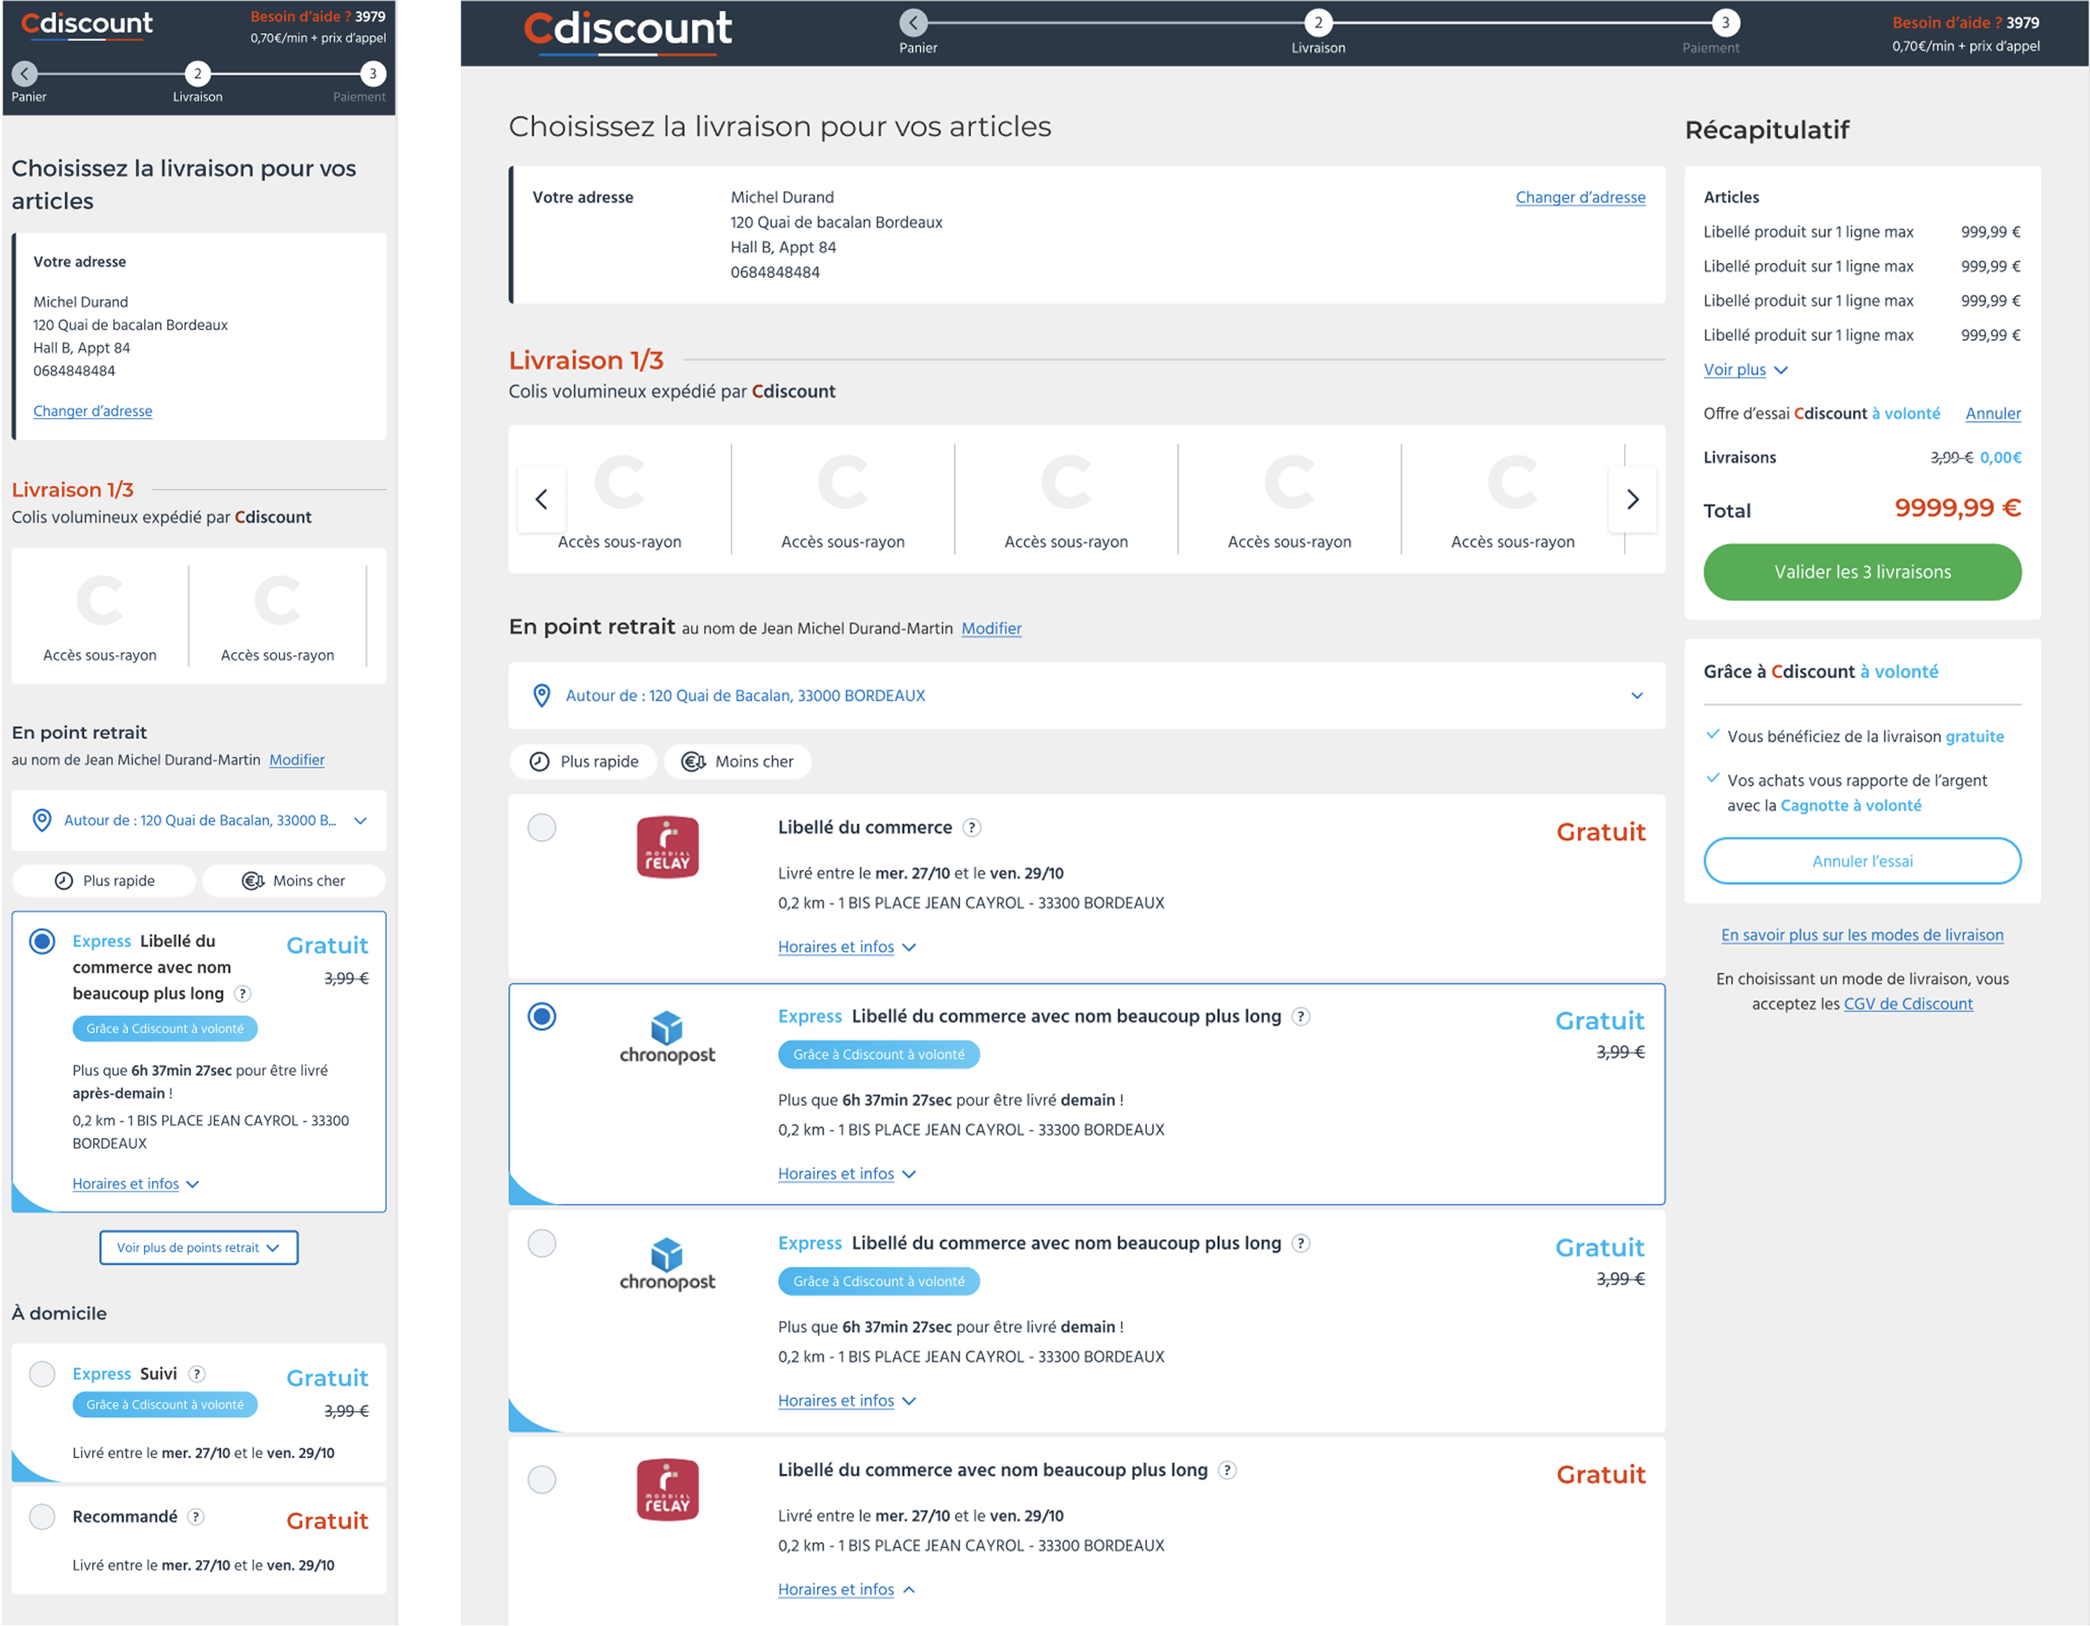
Task: Toggle desktop 'Moins cher' filter
Action: (x=738, y=762)
